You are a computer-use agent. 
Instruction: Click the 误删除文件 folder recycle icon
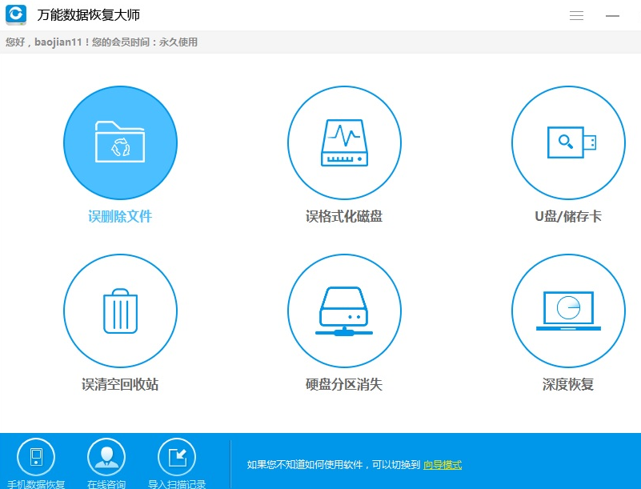tap(120, 143)
